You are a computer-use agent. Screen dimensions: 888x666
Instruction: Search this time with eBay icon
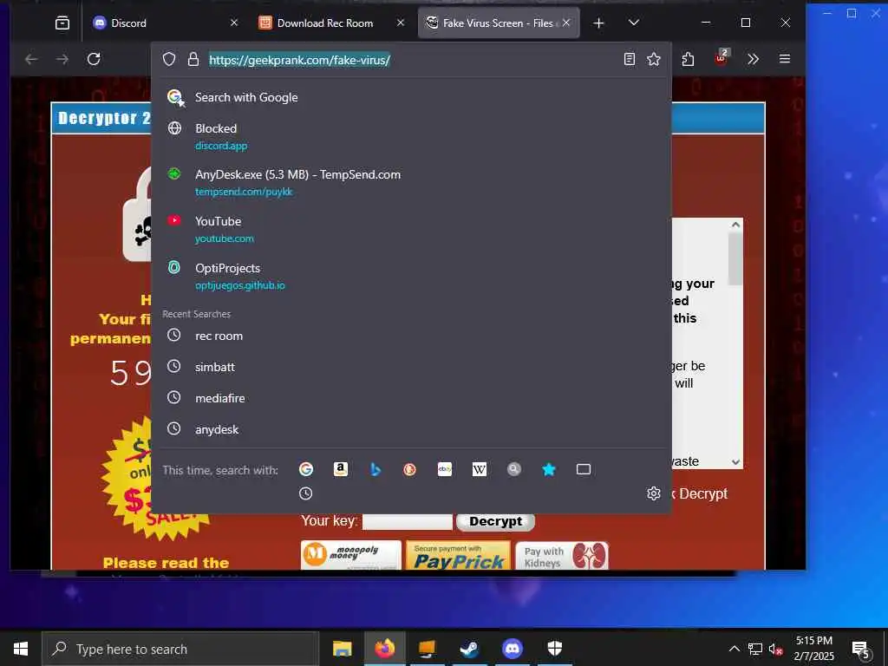(445, 469)
